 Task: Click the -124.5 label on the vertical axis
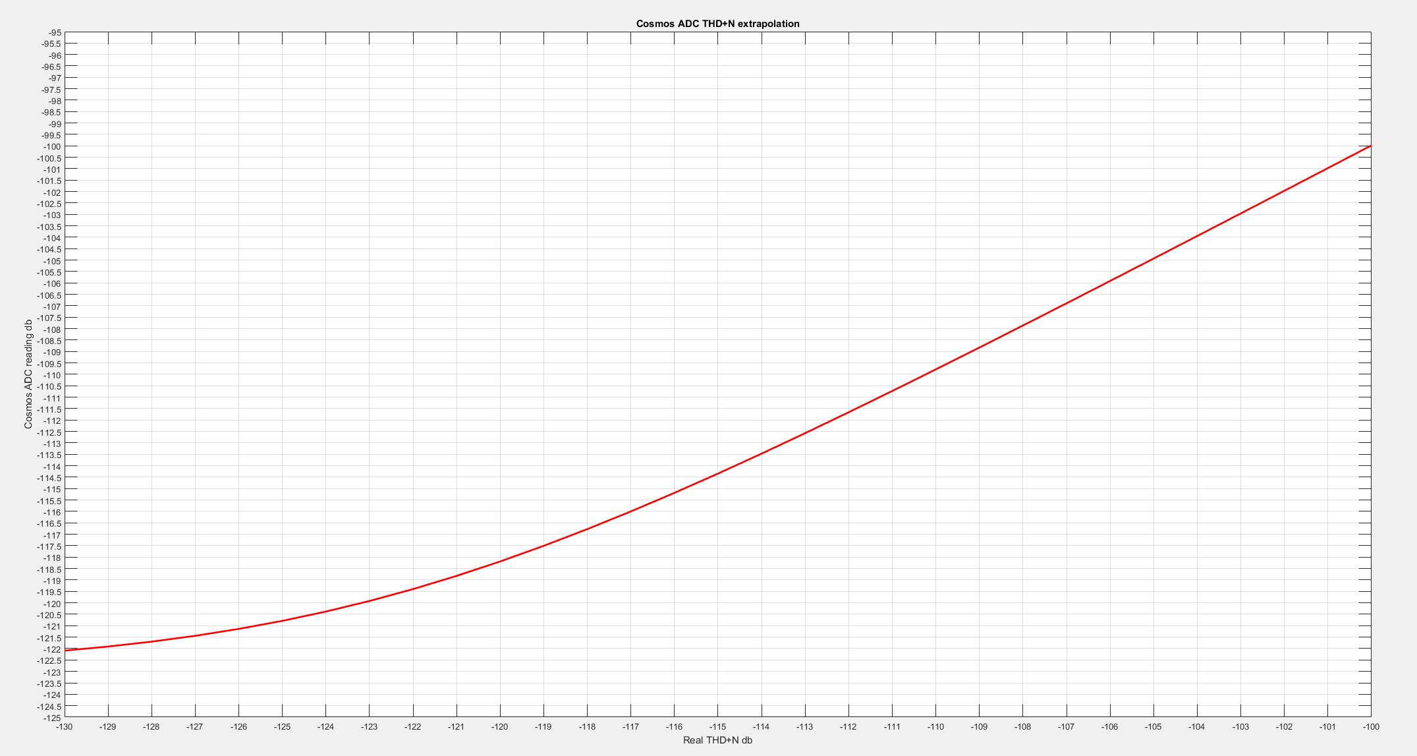pos(50,707)
